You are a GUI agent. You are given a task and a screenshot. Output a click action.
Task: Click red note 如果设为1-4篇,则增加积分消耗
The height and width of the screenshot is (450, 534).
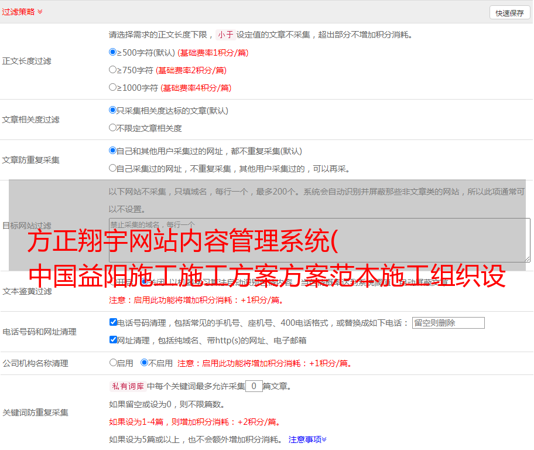click(x=195, y=422)
